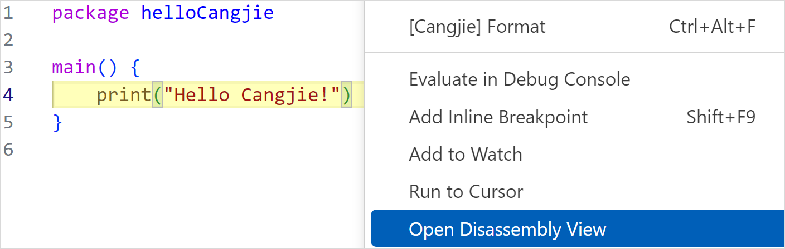Click line number 3 in the gutter
The height and width of the screenshot is (249, 785).
(x=8, y=67)
